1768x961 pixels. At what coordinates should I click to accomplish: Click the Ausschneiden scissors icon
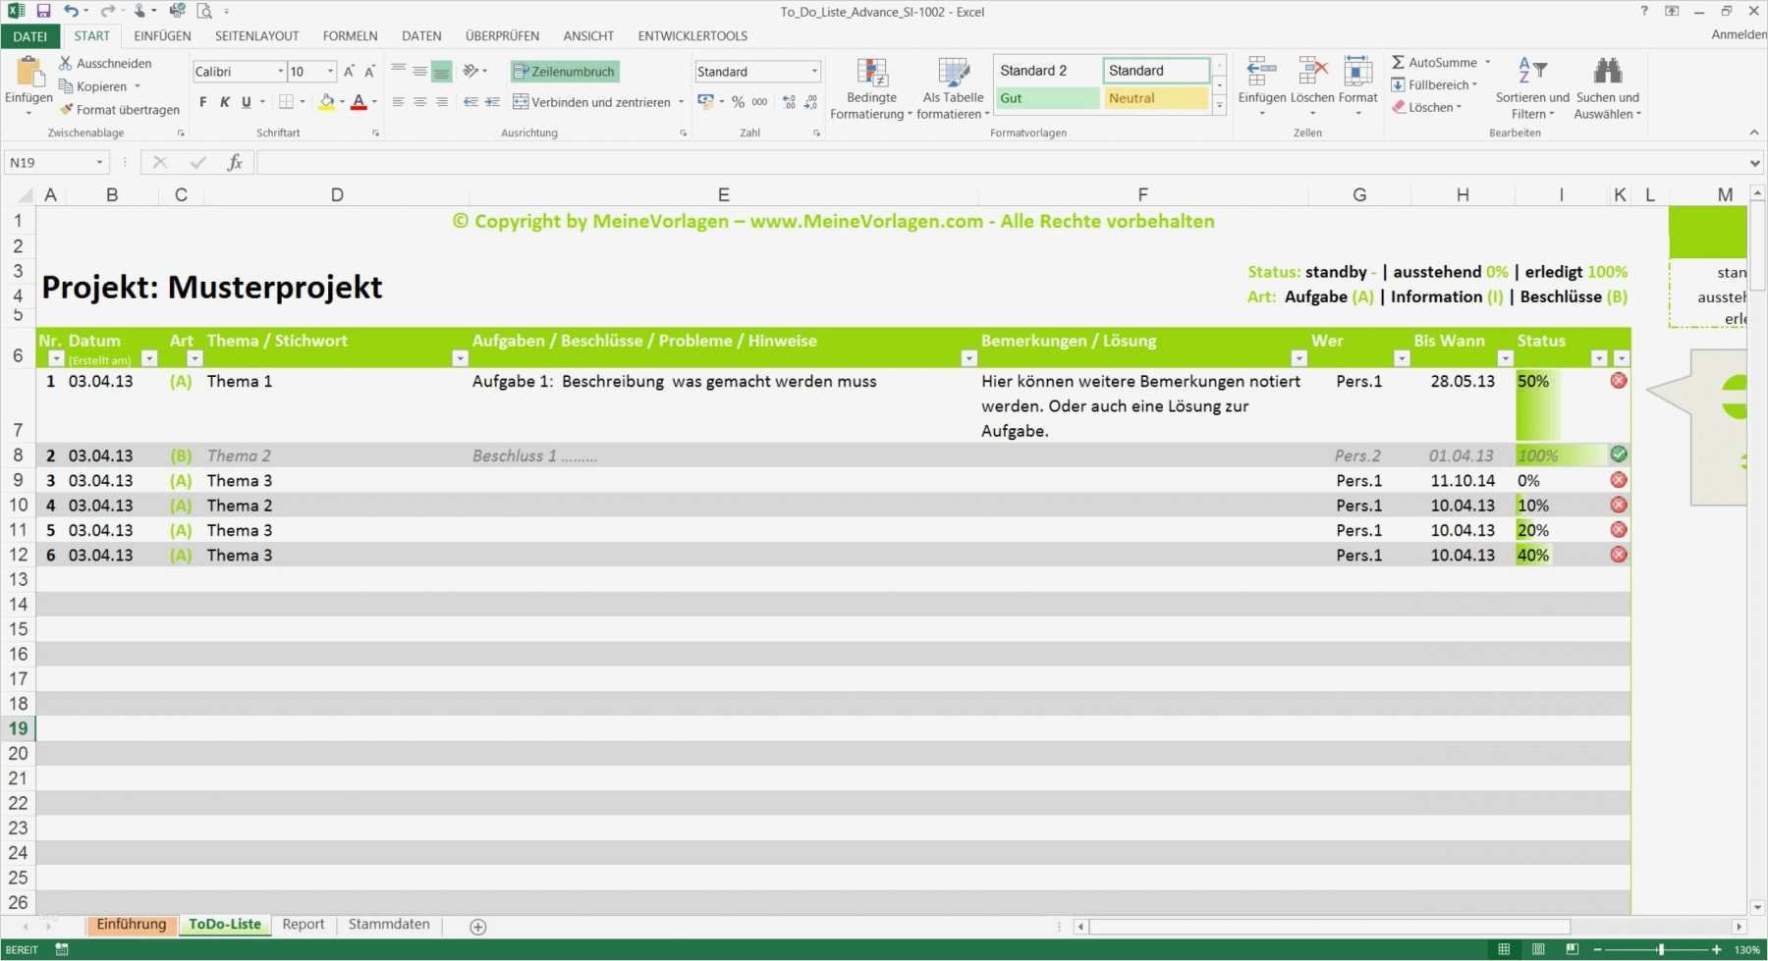click(x=64, y=62)
